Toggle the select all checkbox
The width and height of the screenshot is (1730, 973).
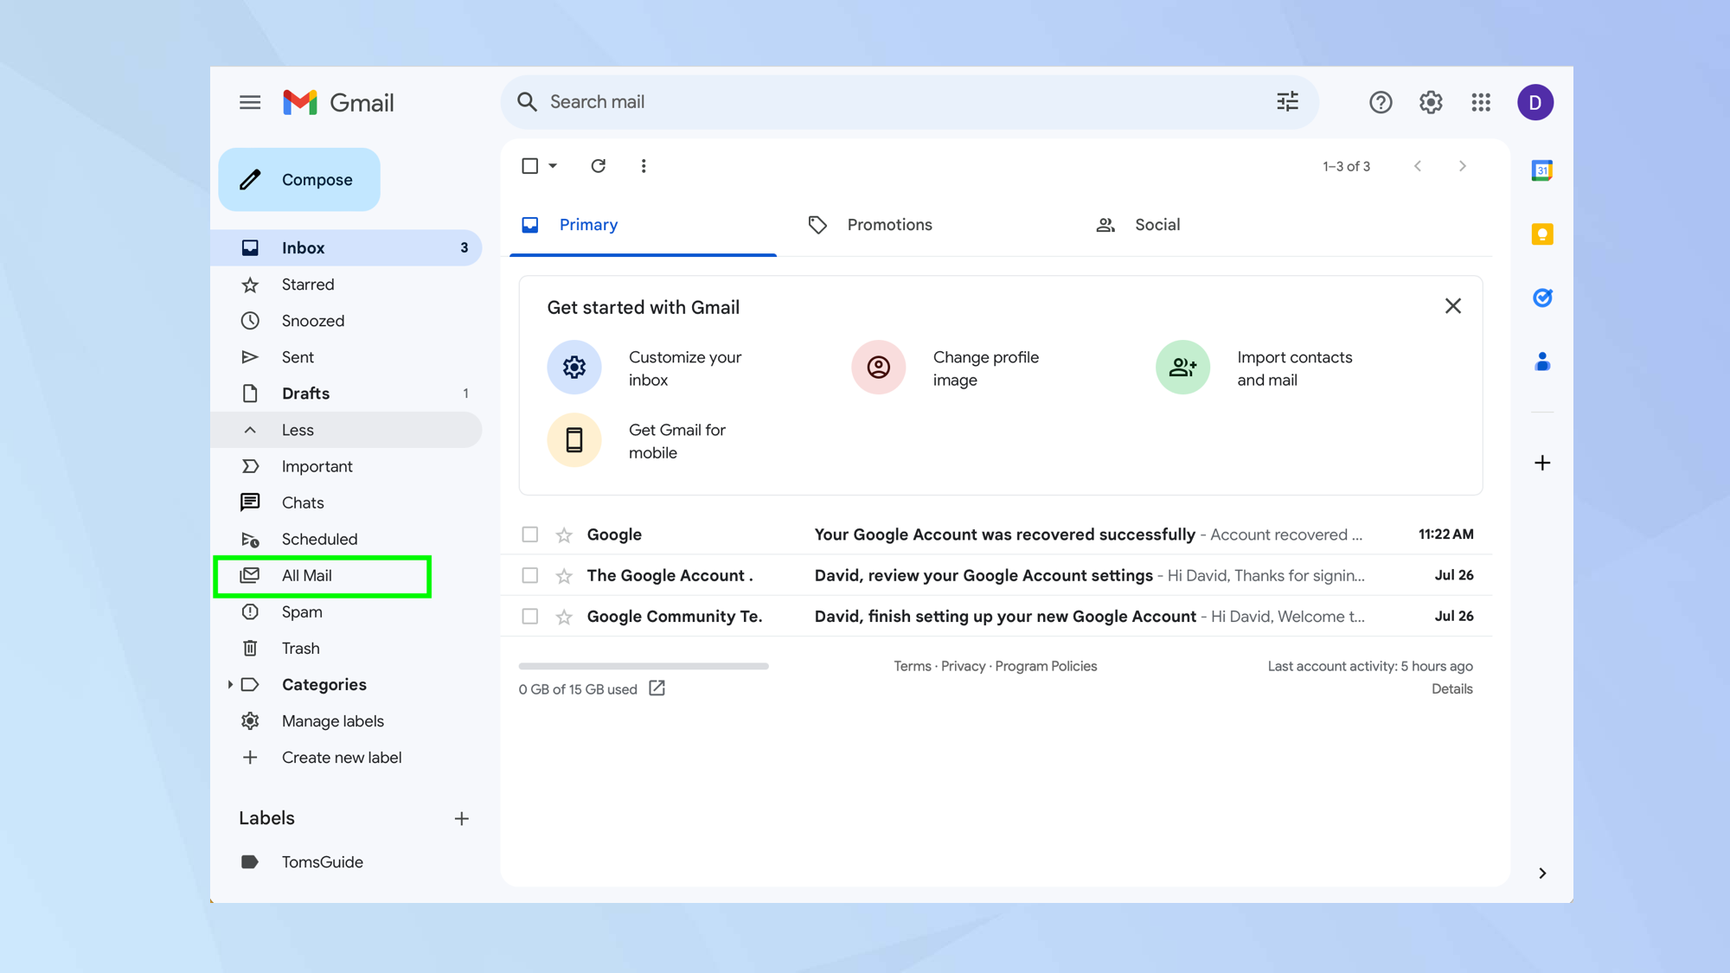[x=530, y=166]
